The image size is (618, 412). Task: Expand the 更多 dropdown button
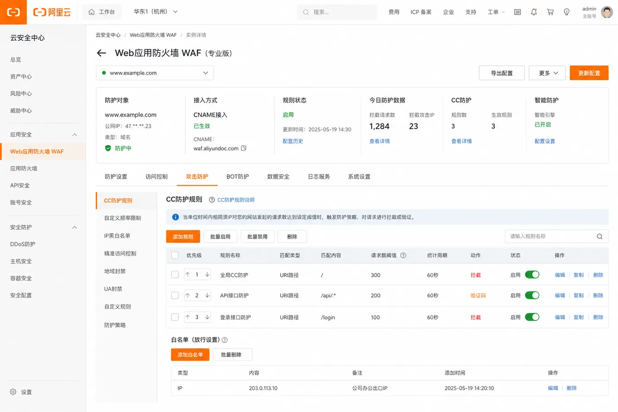pyautogui.click(x=547, y=73)
